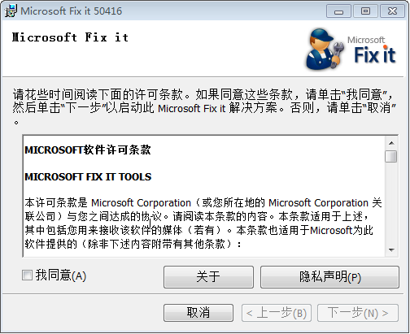The width and height of the screenshot is (410, 334).
Task: Click the 我同意(A) label text
Action: pos(61,275)
